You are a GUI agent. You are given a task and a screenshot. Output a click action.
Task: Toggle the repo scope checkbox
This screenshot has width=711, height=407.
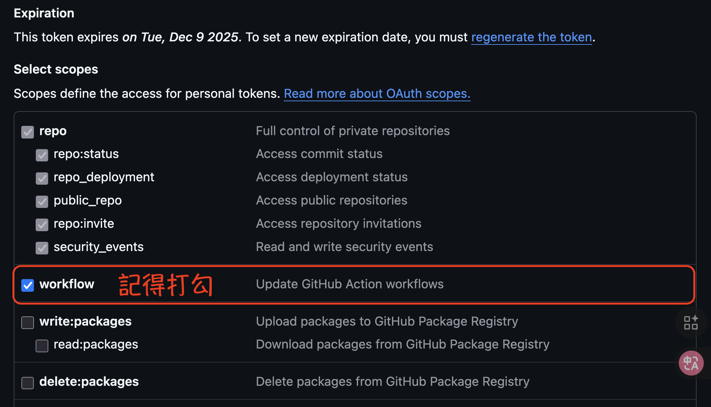pyautogui.click(x=27, y=132)
